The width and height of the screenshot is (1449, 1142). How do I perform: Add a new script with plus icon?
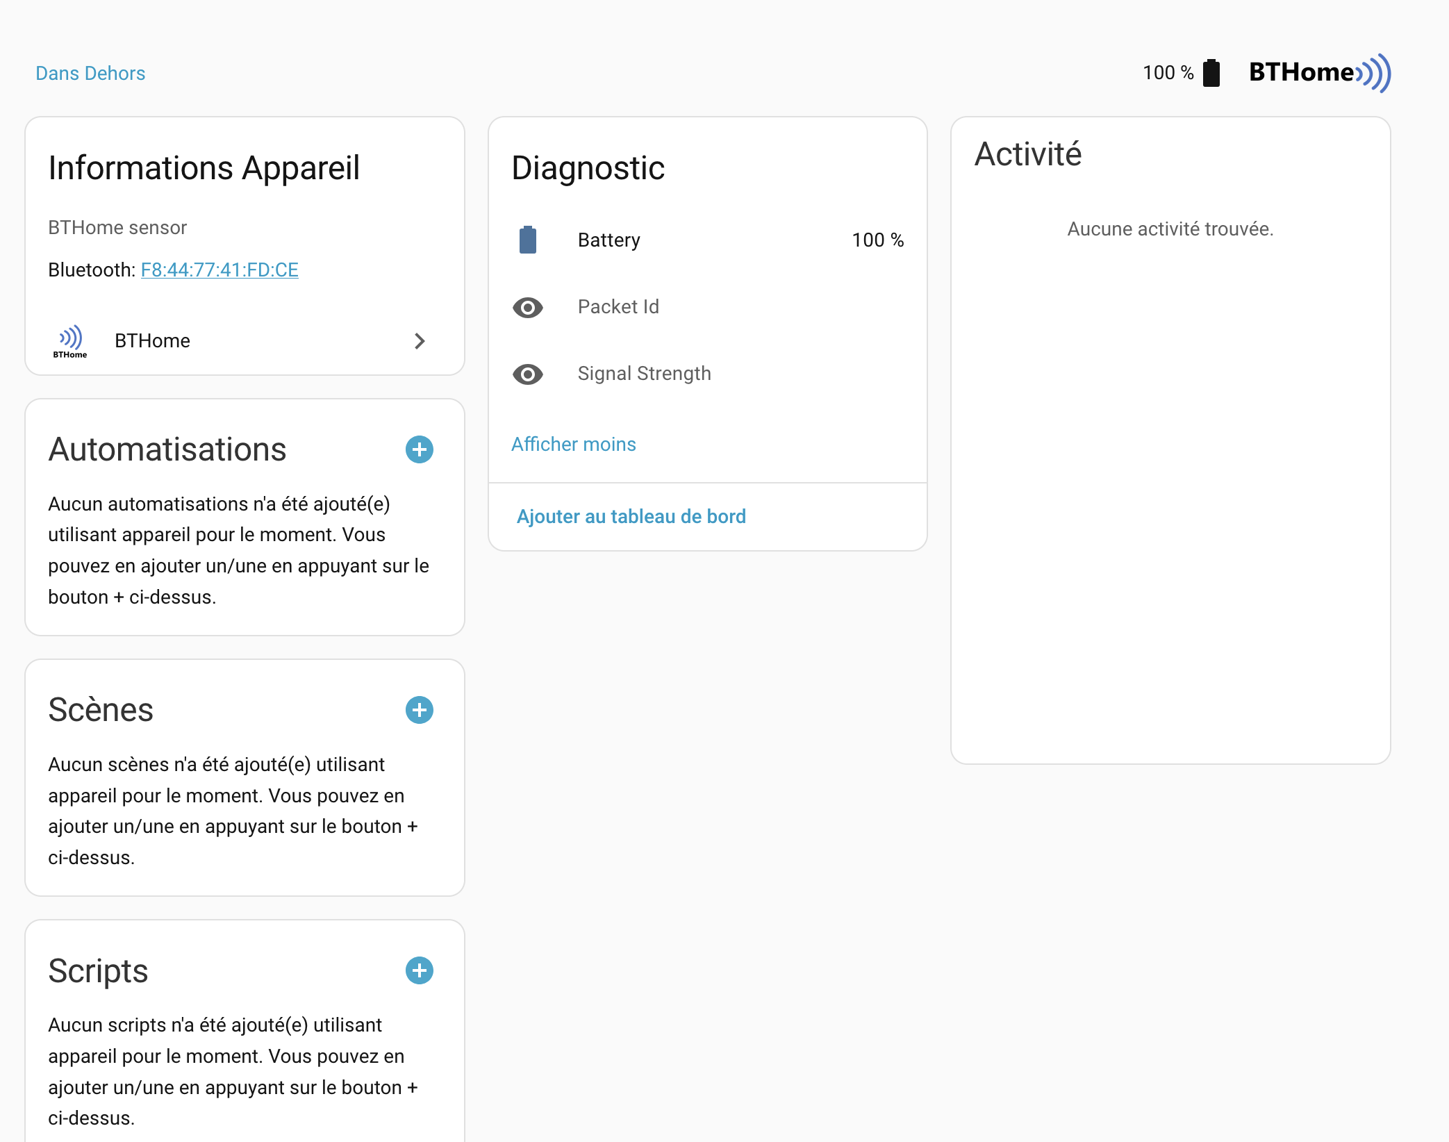(420, 970)
